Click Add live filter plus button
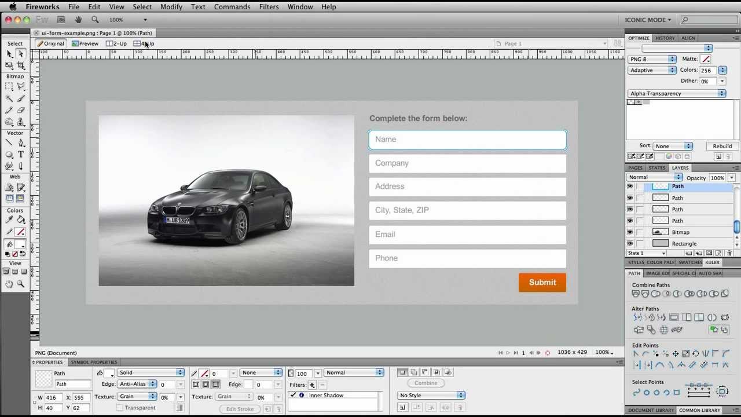Image resolution: width=741 pixels, height=417 pixels. coord(312,385)
